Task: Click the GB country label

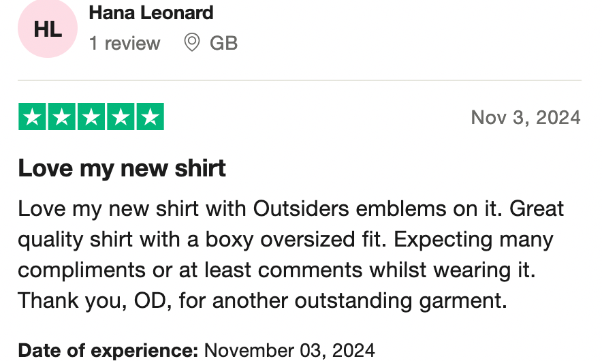Action: [x=223, y=44]
